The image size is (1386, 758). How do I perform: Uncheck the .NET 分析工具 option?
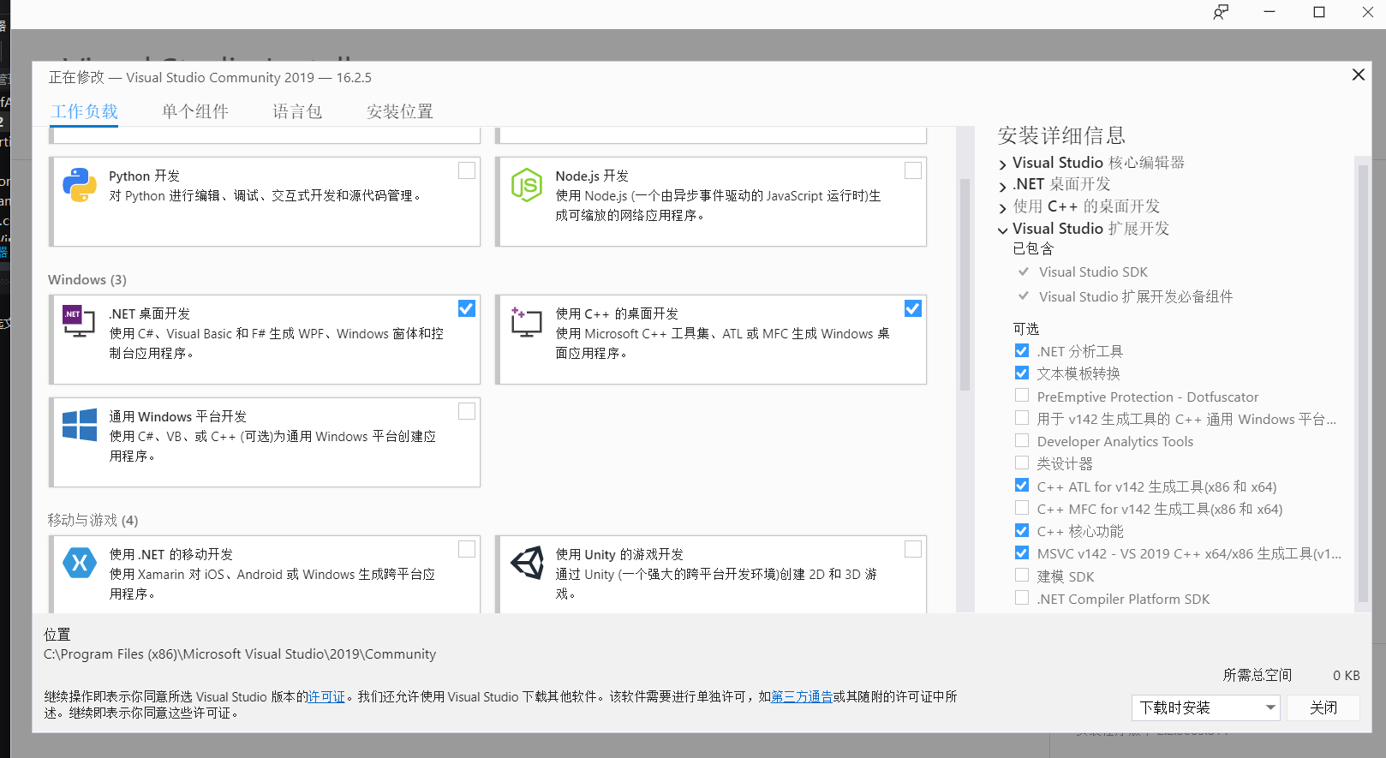coord(1022,350)
